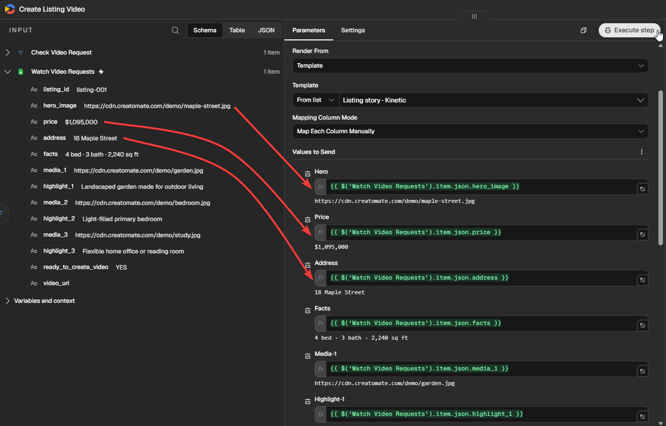The height and width of the screenshot is (426, 666).
Task: Switch to the Table view tab
Action: click(237, 30)
